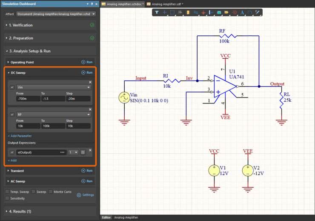Select the place text string 'A' tool
Viewport: 315px width, 221px height.
(242, 12)
